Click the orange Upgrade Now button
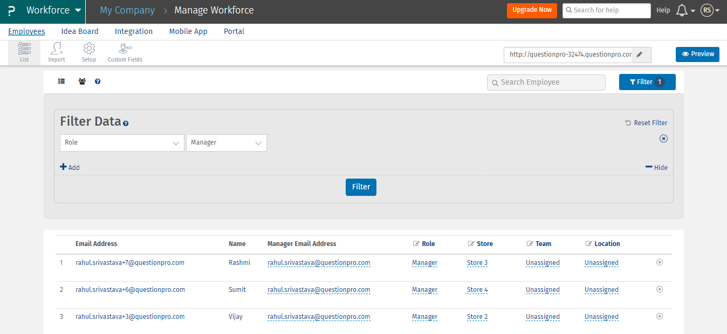 tap(531, 10)
